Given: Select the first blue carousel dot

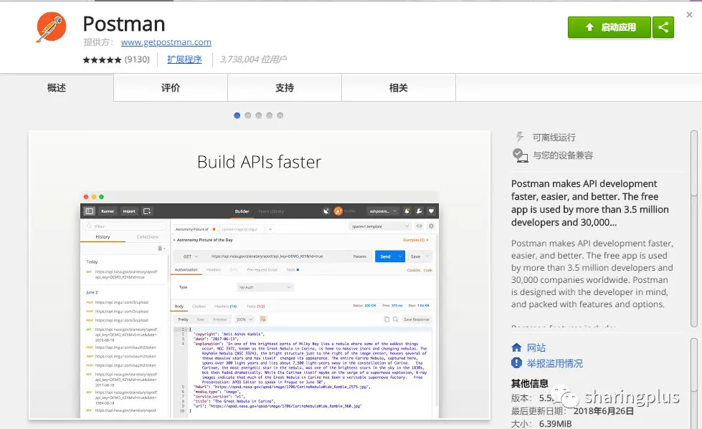Looking at the screenshot, I should [x=237, y=115].
